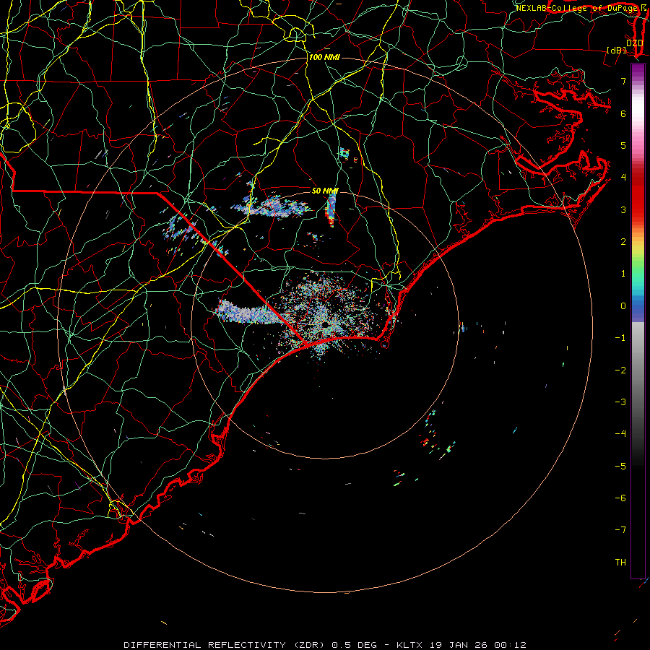
Task: Click the scale value 3 label
Action: [x=623, y=209]
